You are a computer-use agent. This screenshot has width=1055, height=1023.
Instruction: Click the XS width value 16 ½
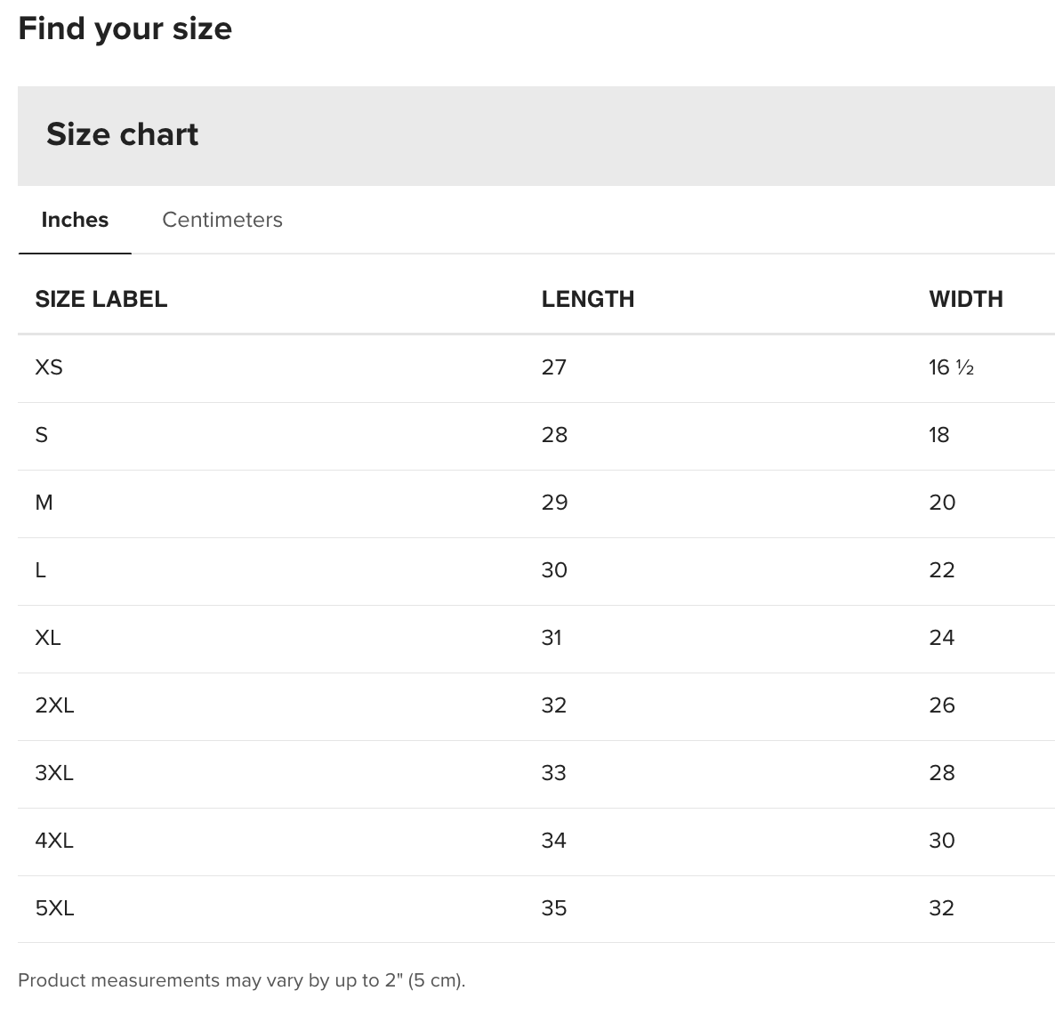(x=950, y=367)
